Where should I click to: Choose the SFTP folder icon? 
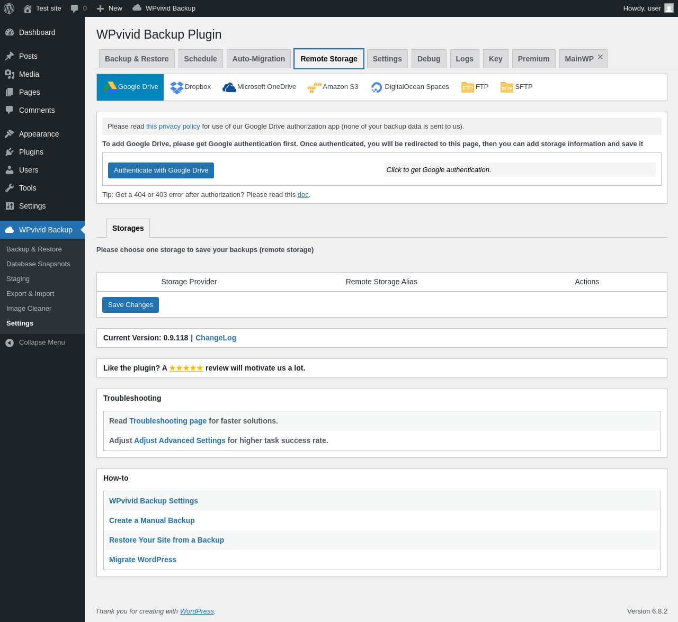click(507, 87)
